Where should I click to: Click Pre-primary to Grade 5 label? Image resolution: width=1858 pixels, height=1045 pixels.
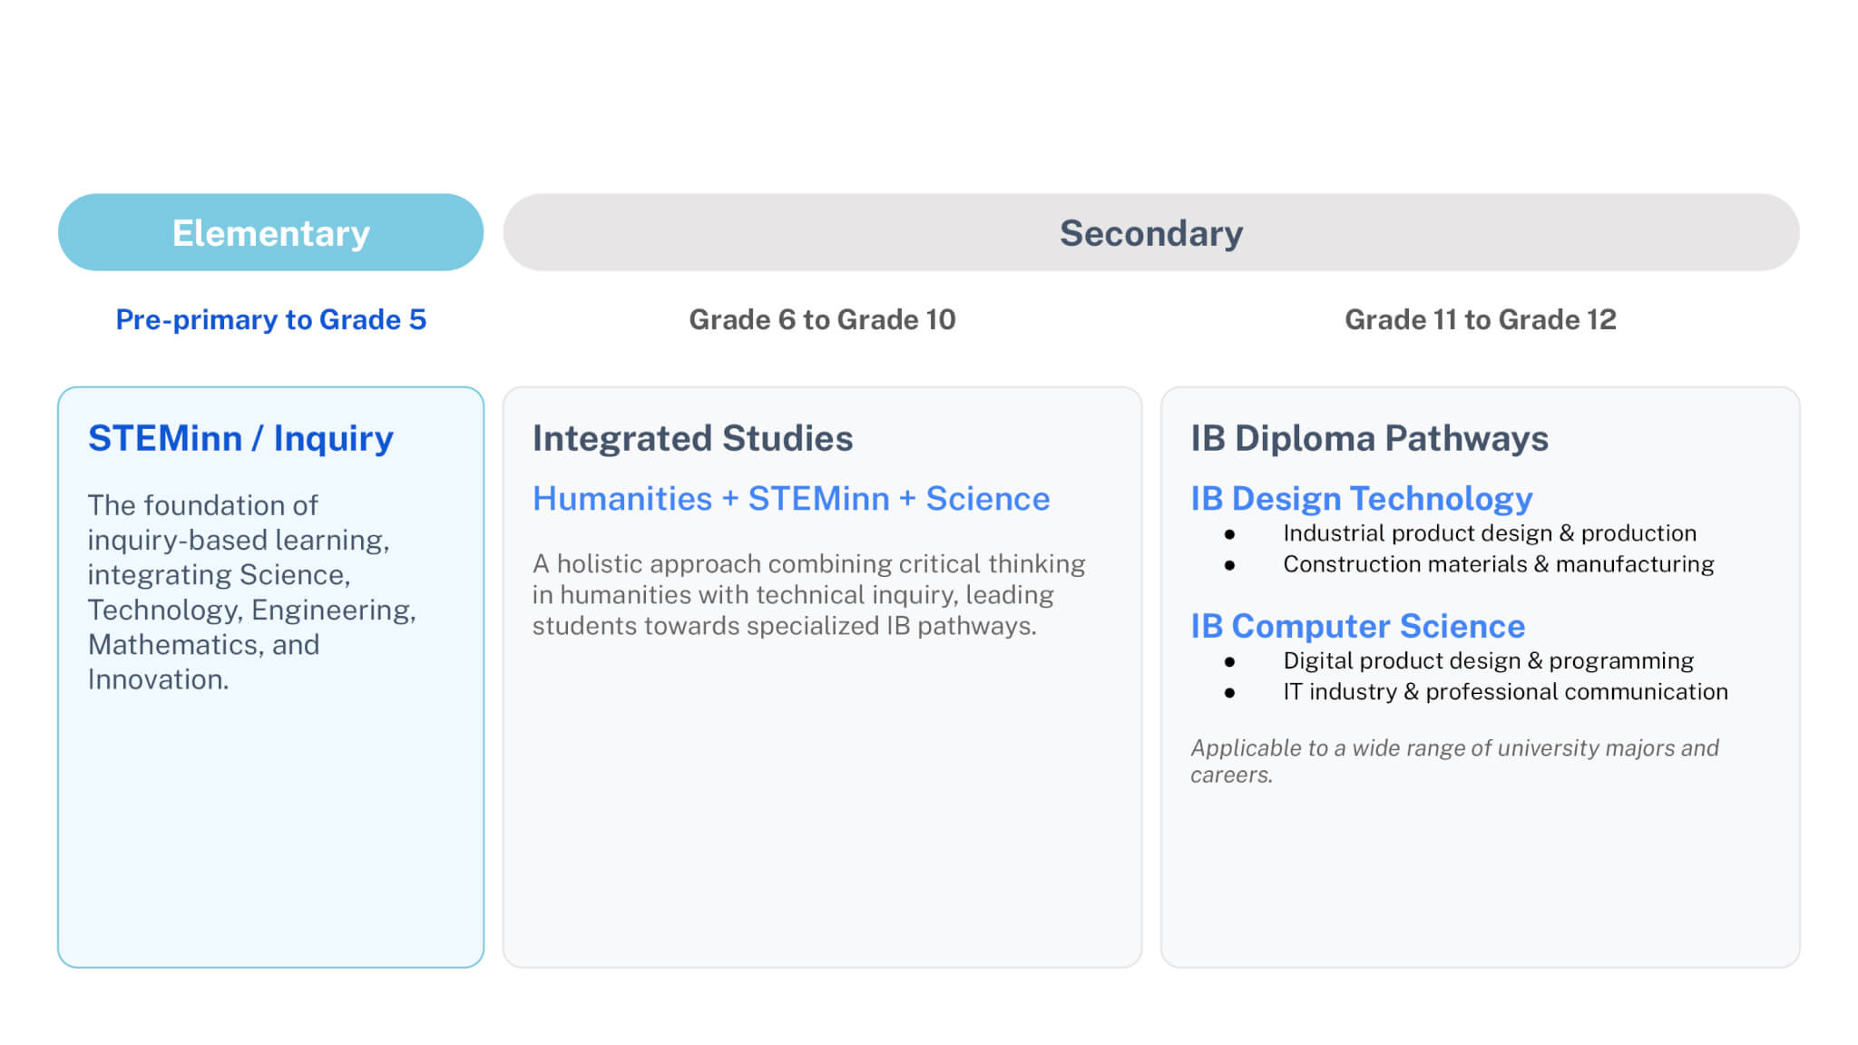[x=270, y=319]
